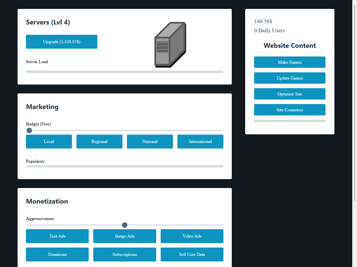Select the Local marketing button
This screenshot has height=267, width=357.
[49, 142]
